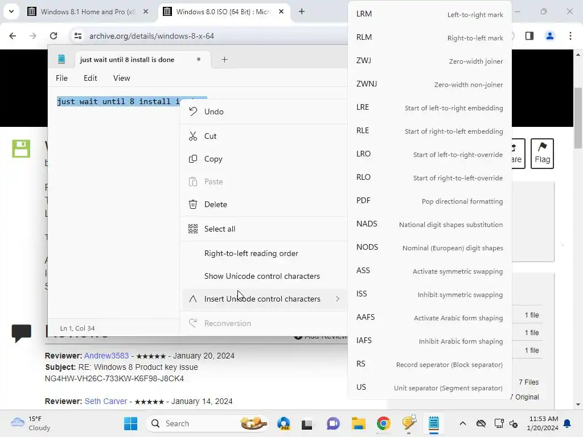The height and width of the screenshot is (437, 583).
Task: Open Notepad from taskbar
Action: [433, 423]
